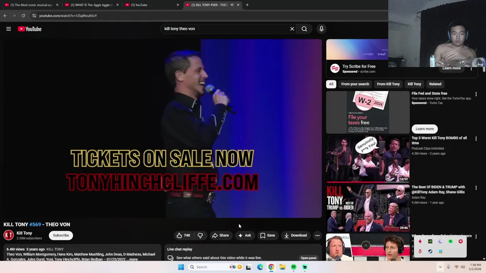Image resolution: width=486 pixels, height=273 pixels.
Task: Open the TurboTax W-2 ad thumbnail
Action: pyautogui.click(x=368, y=112)
